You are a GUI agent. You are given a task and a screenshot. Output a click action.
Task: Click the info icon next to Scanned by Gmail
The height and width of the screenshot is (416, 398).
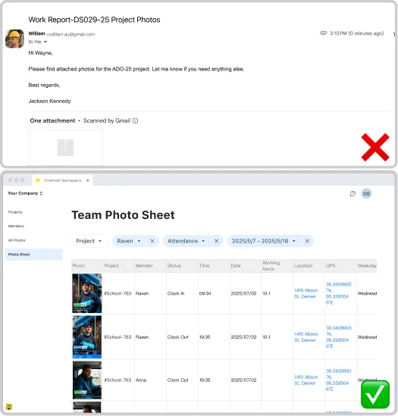135,120
